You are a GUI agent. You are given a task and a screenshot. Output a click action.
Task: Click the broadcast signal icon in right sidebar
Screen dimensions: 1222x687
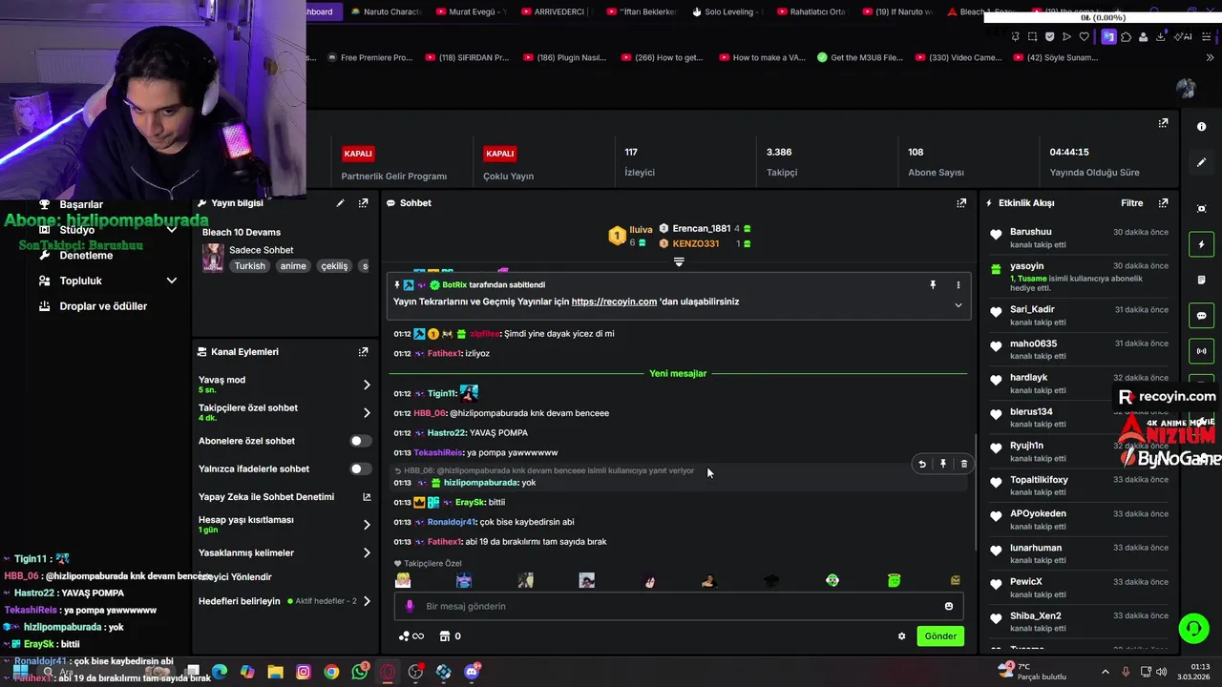coord(1201,351)
